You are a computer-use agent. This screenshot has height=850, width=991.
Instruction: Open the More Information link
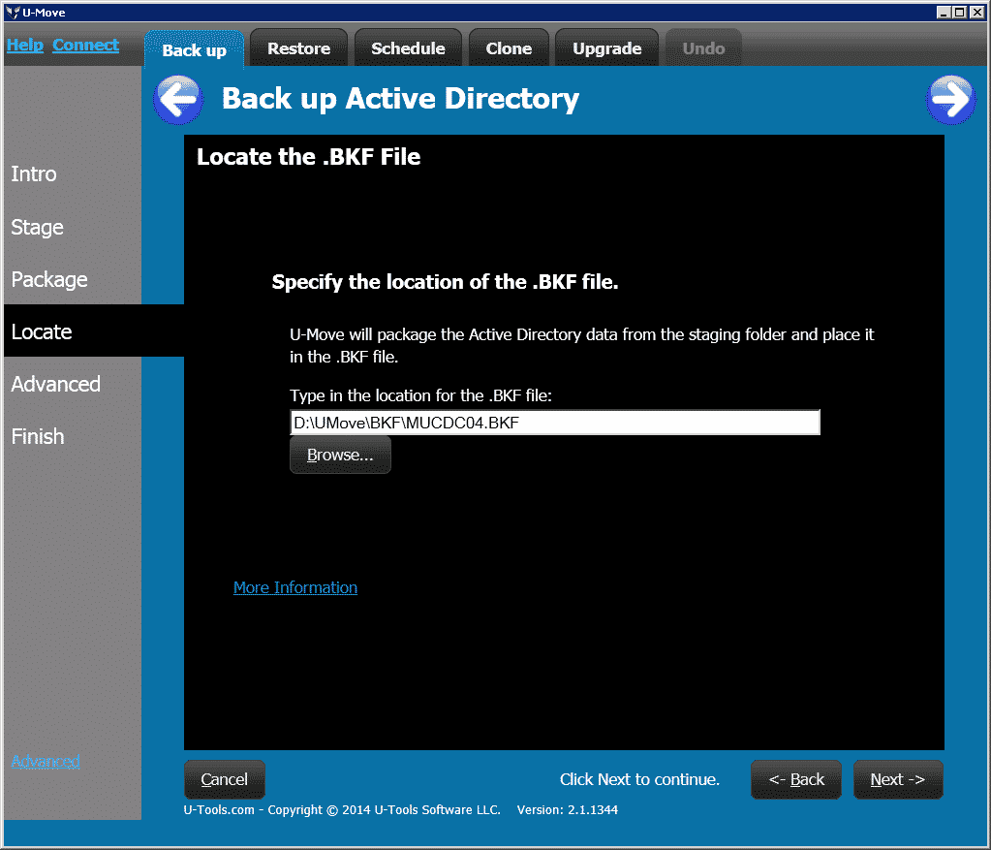295,587
